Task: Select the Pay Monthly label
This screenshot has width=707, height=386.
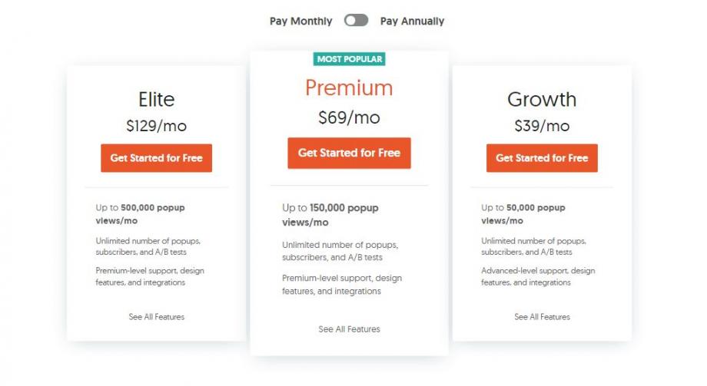Action: pyautogui.click(x=300, y=21)
